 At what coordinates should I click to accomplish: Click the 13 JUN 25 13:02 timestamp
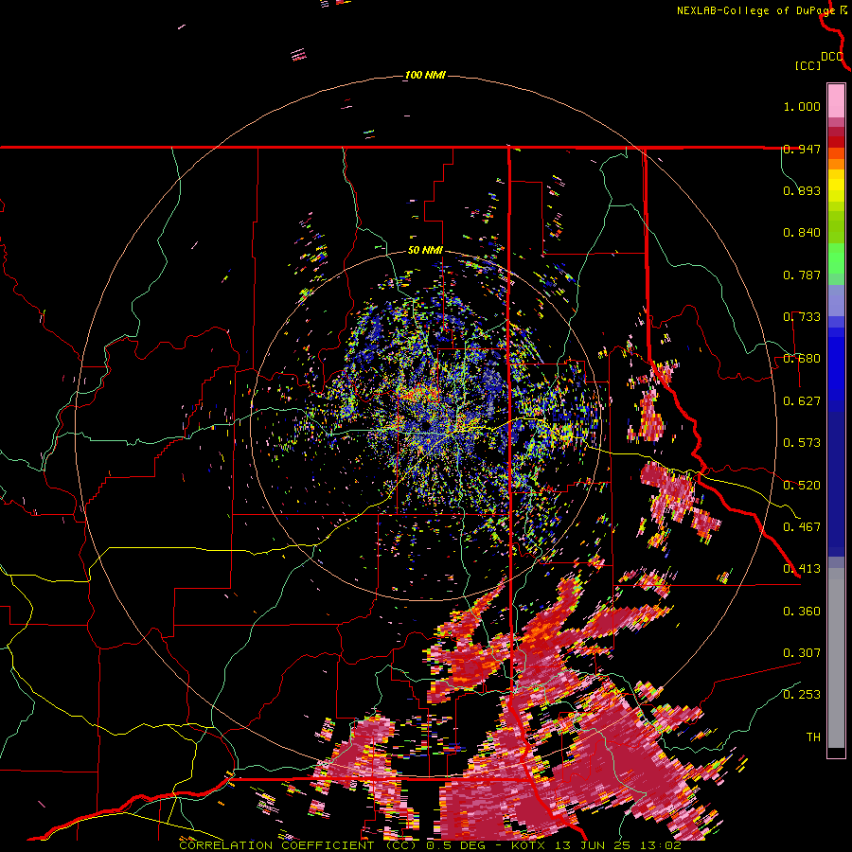click(618, 845)
